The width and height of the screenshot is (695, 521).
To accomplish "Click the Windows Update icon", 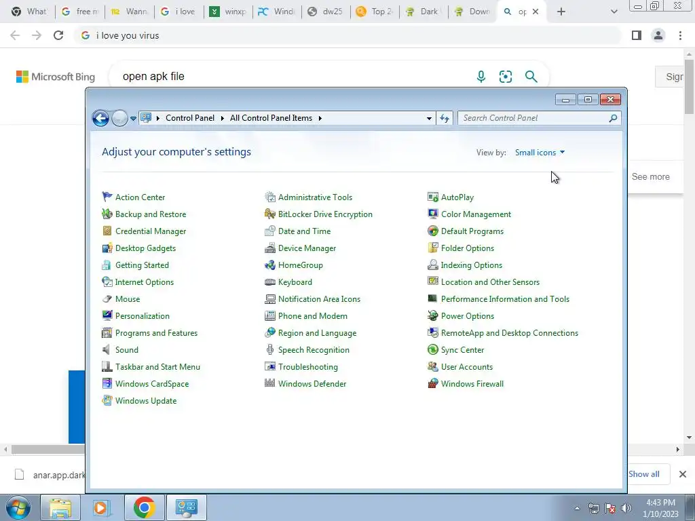I will click(x=107, y=400).
